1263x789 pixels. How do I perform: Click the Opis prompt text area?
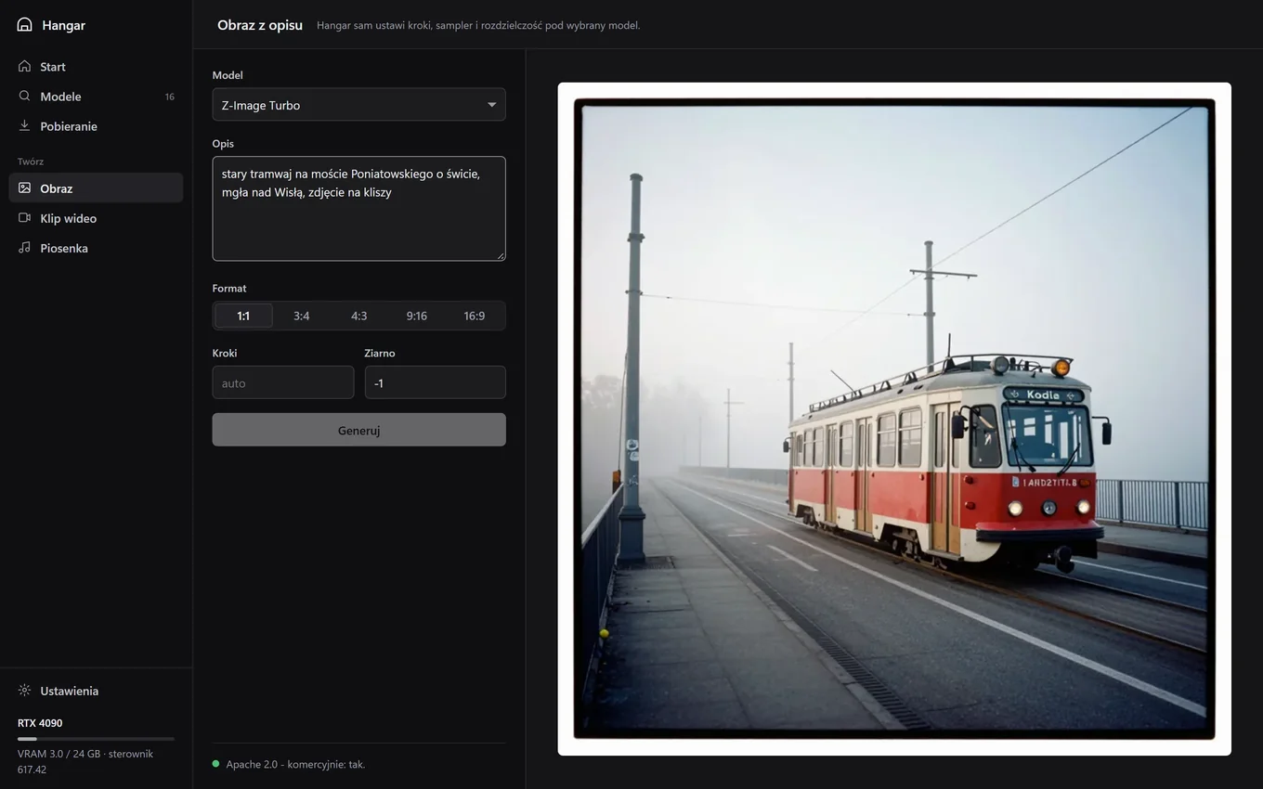point(358,209)
